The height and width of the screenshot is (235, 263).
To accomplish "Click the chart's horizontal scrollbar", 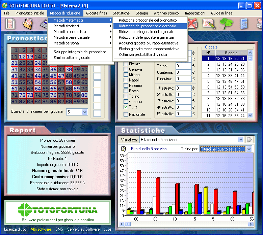I will click(x=189, y=224).
